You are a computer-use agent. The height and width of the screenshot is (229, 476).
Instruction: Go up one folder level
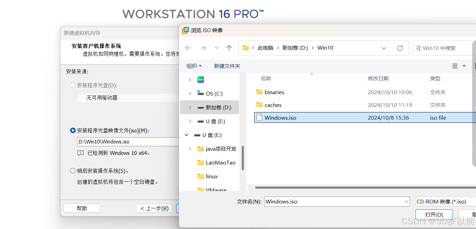pos(229,48)
